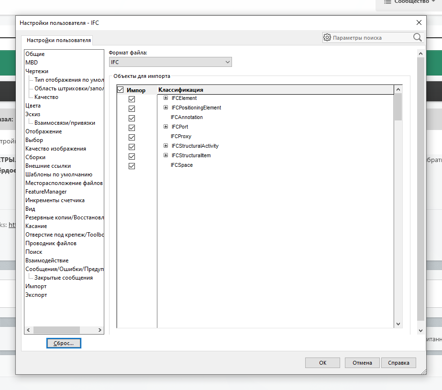
Task: Click the Отмена button
Action: (362, 363)
